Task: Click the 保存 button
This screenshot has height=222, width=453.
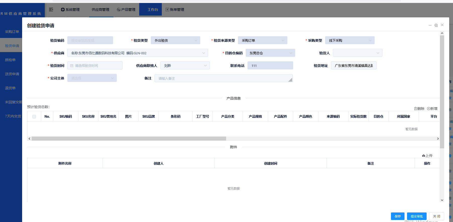Action: click(397, 216)
